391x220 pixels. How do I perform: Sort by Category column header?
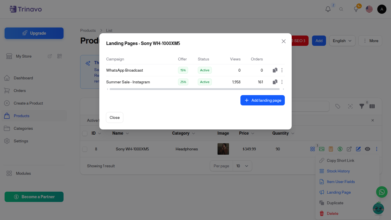(x=183, y=133)
